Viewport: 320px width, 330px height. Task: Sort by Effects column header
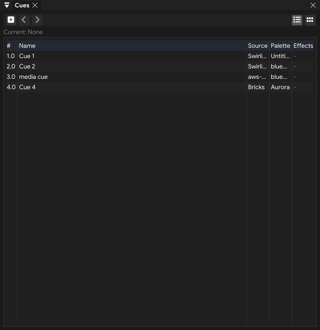[303, 46]
